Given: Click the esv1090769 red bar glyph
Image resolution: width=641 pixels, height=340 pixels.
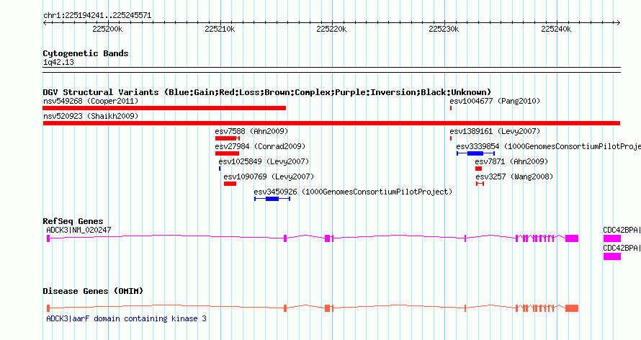Looking at the screenshot, I should (x=230, y=184).
